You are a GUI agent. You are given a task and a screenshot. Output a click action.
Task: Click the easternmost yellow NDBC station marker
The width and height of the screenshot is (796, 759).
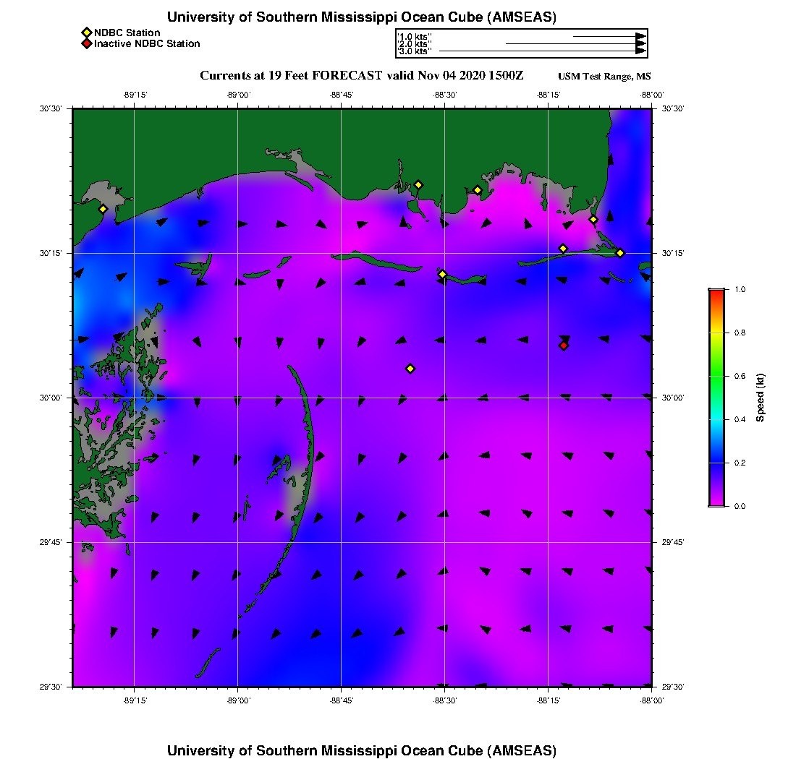[620, 252]
